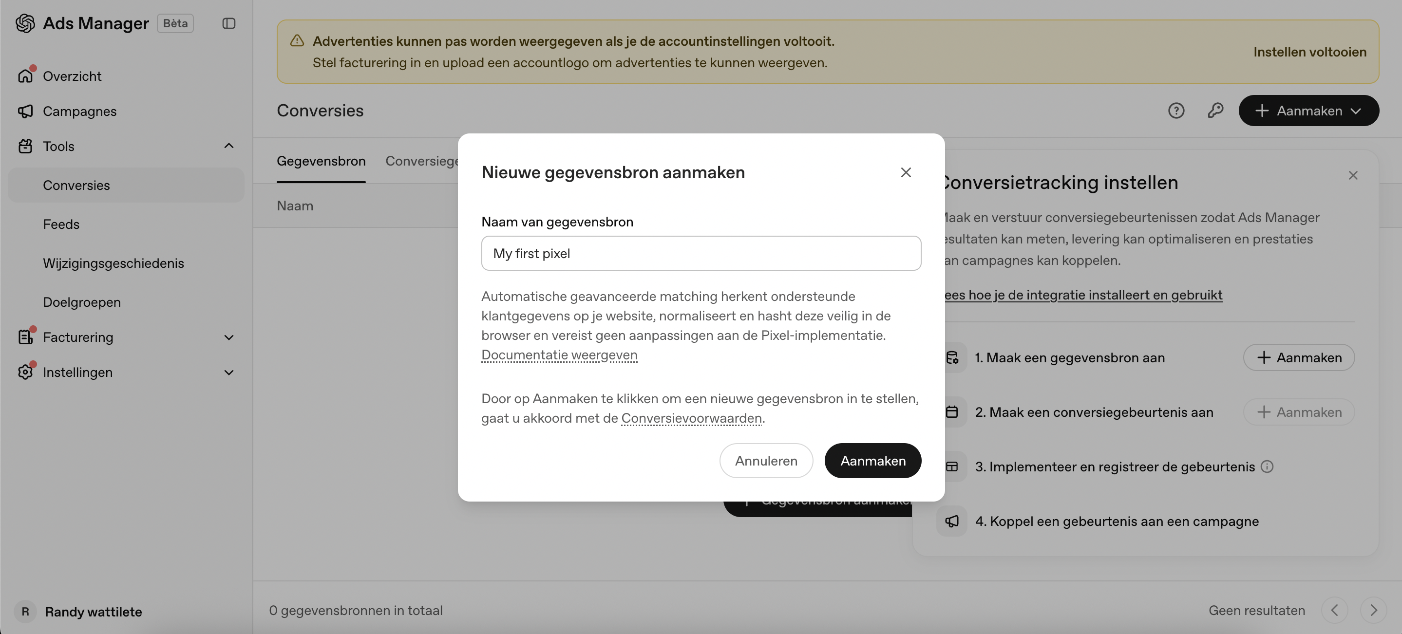This screenshot has height=634, width=1402.
Task: Click the layout icon beside step 3
Action: click(x=951, y=466)
